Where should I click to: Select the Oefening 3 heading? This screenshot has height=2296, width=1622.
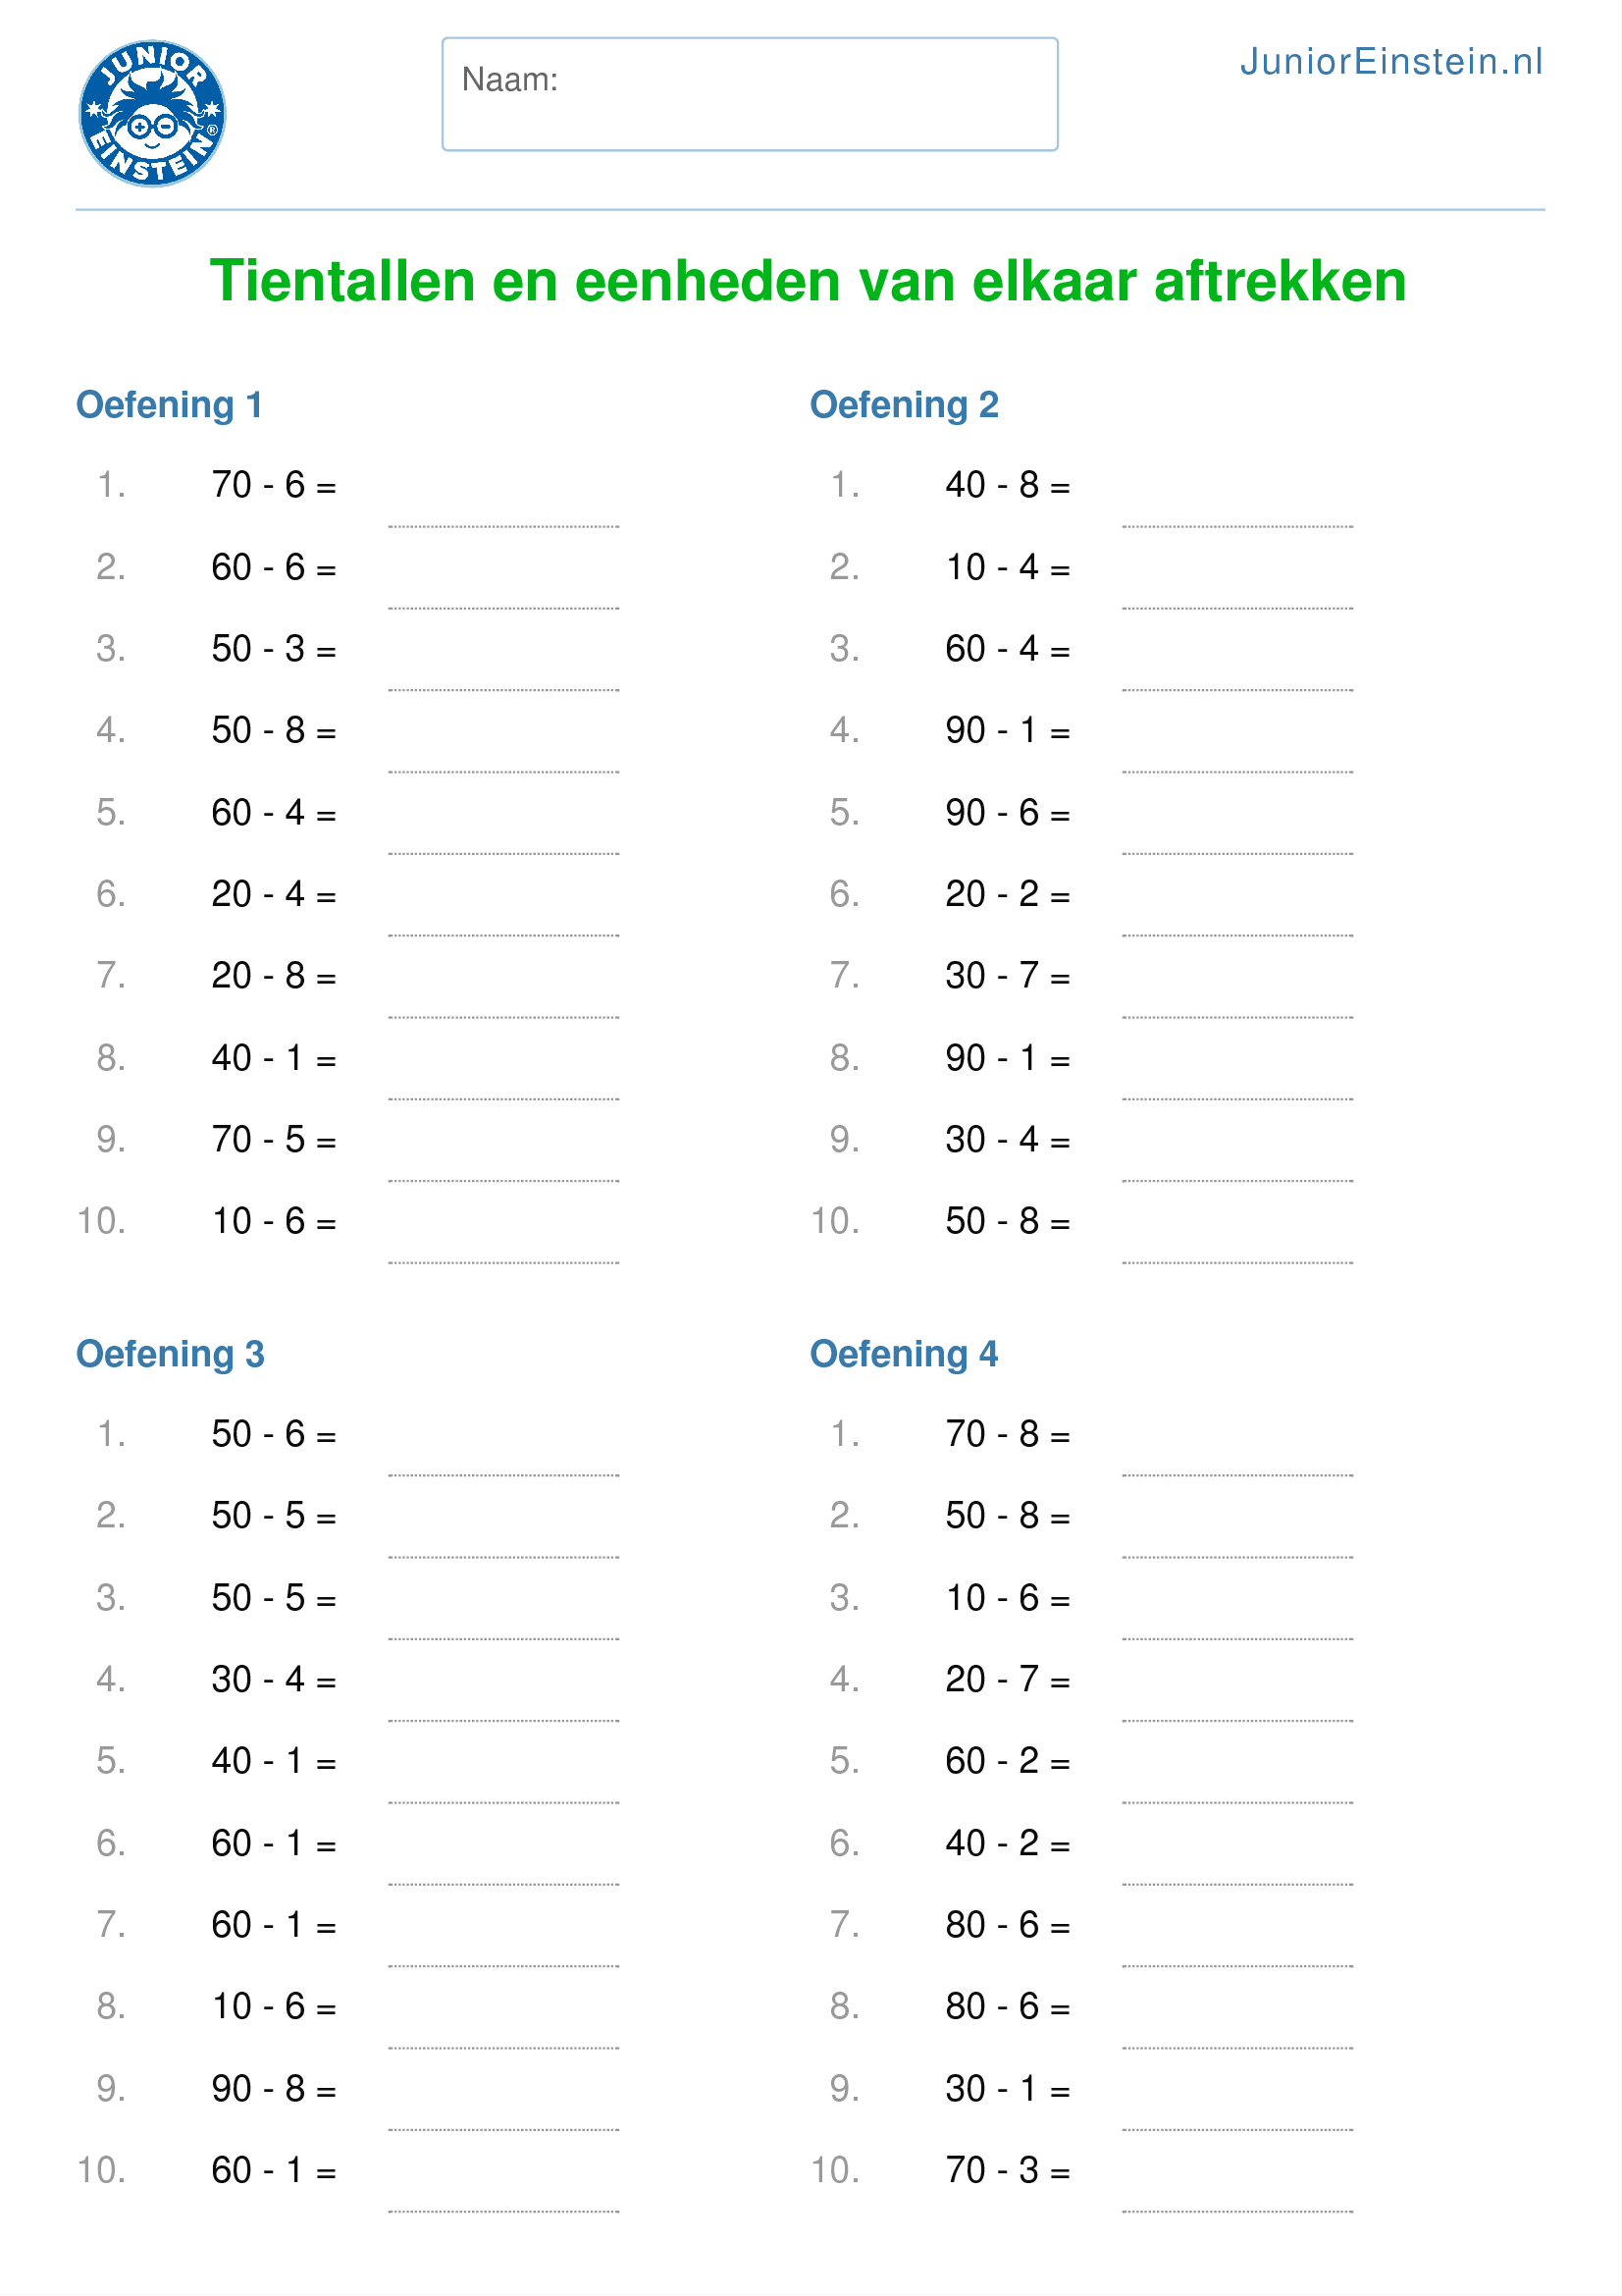pos(170,1354)
